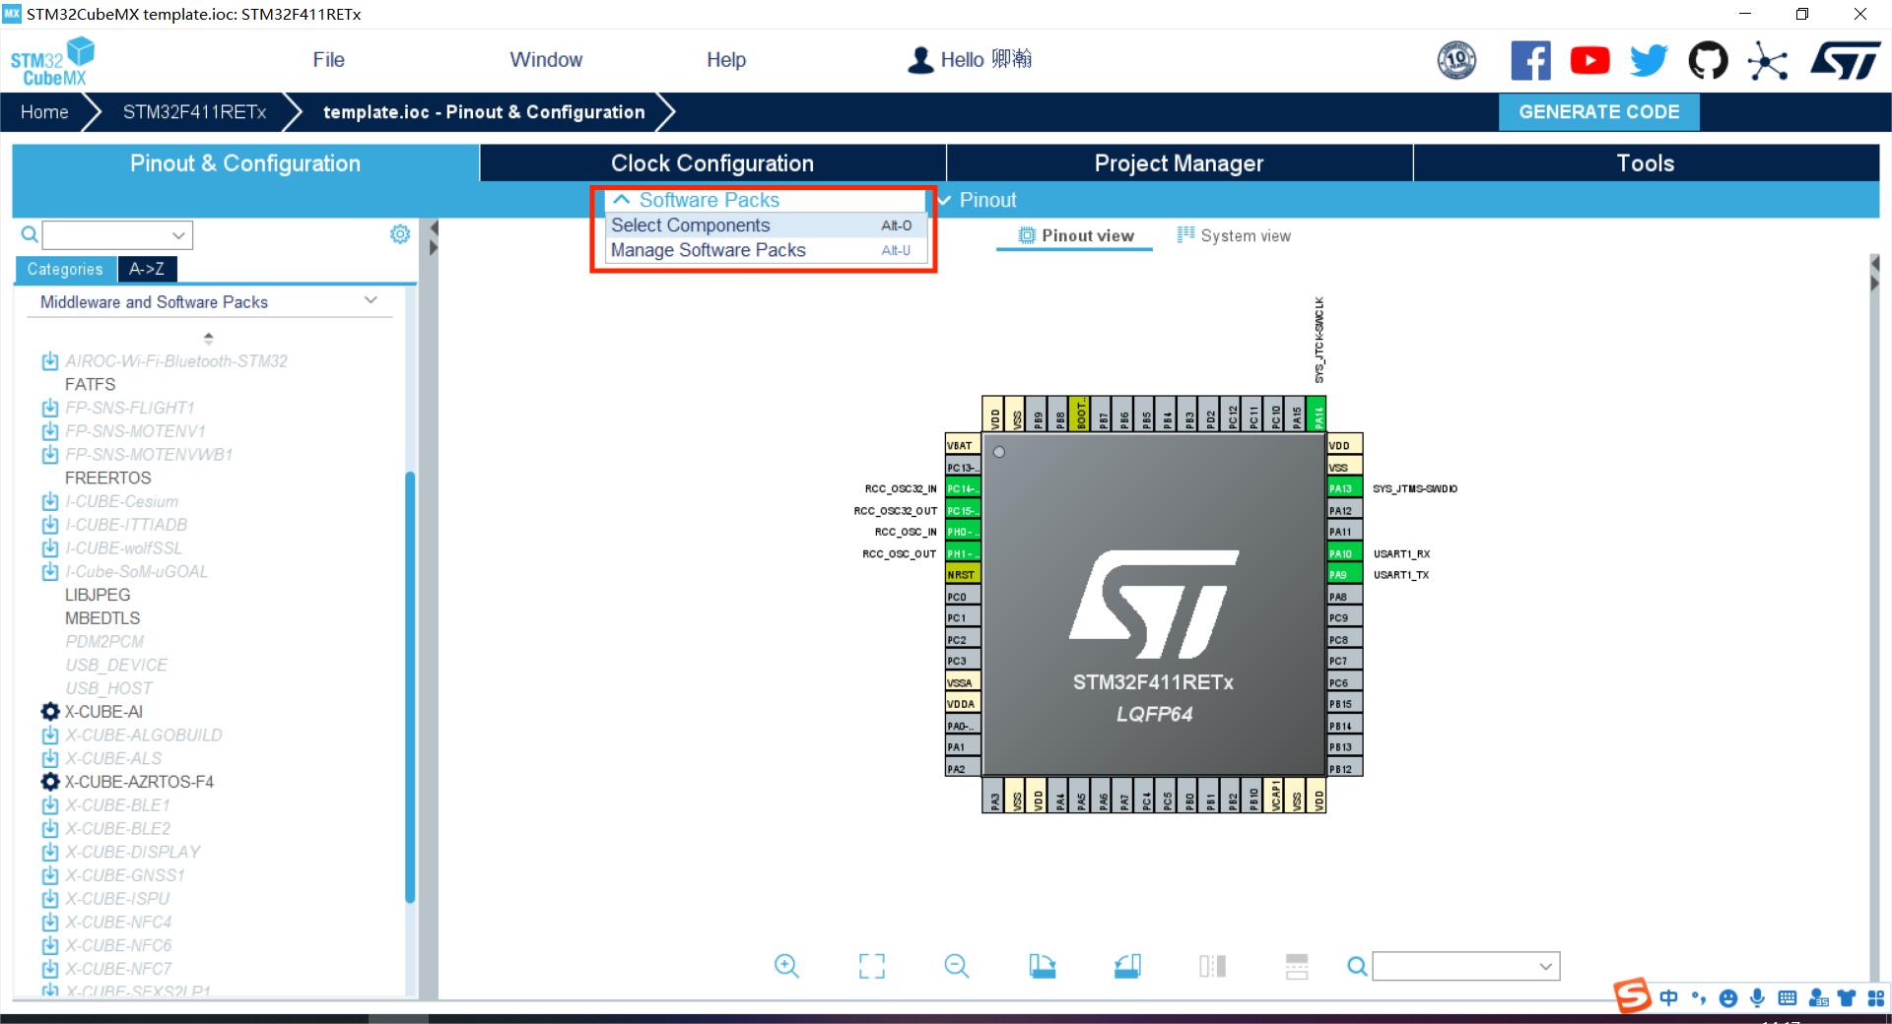Screen dimensions: 1892x1024
Task: Rotate the chip view counter-clockwise
Action: coord(1127,966)
